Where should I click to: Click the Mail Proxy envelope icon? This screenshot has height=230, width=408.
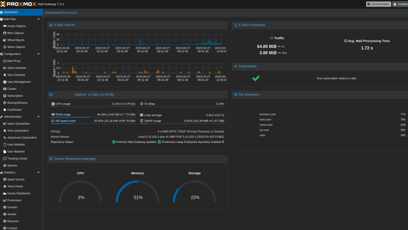[5, 61]
